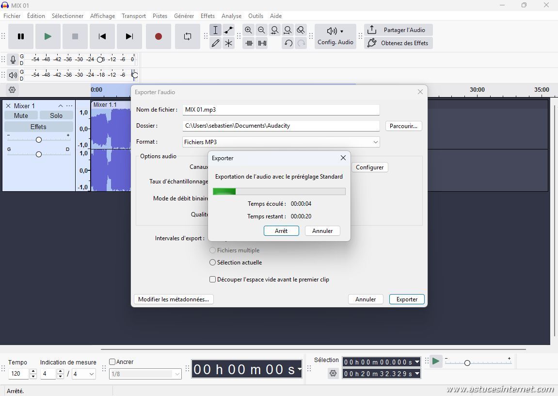Enable the Ancrer snapping checkbox

tap(112, 362)
